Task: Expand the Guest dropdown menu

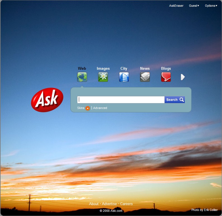Action: [x=194, y=6]
